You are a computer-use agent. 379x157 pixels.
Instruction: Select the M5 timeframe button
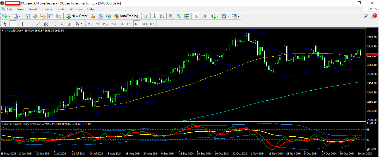[x=98, y=24]
